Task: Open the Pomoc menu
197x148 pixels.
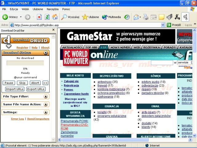Action: [x=66, y=9]
